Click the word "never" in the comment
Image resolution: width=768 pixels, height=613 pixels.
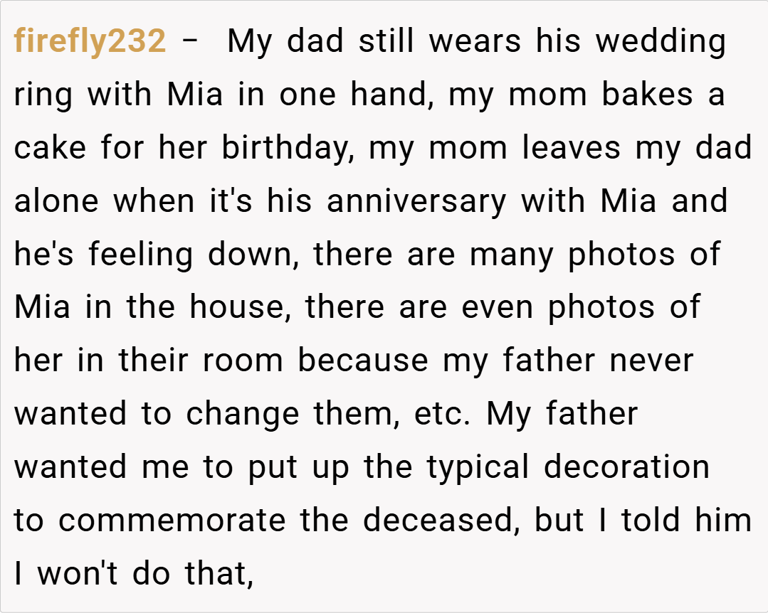pyautogui.click(x=651, y=361)
